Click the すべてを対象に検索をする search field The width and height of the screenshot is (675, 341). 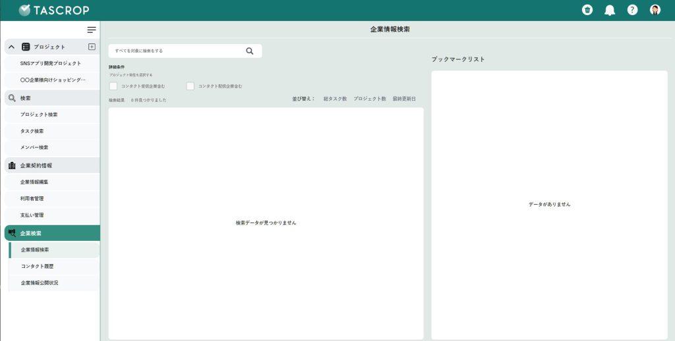[175, 51]
